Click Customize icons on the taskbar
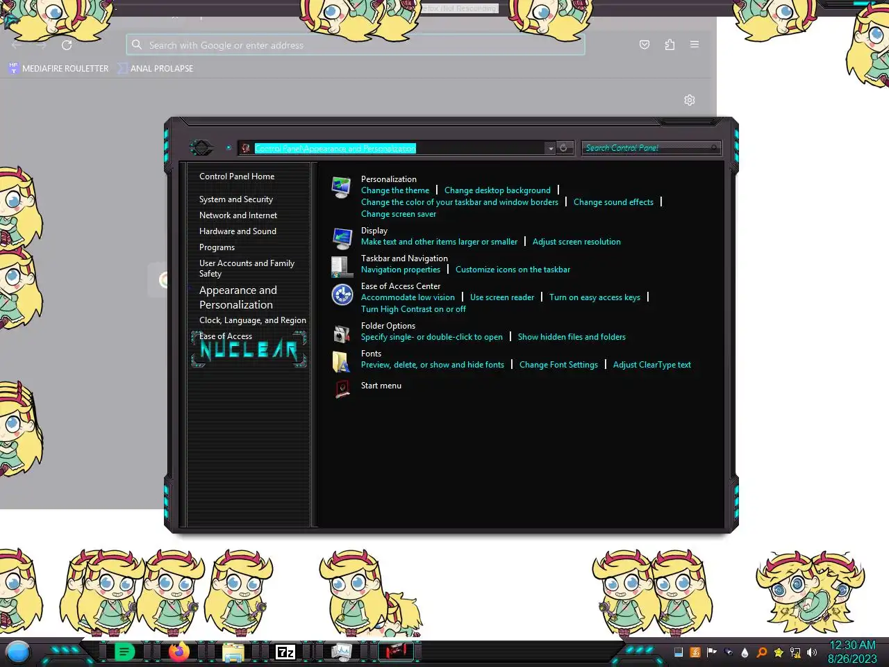This screenshot has height=667, width=889. (x=513, y=270)
